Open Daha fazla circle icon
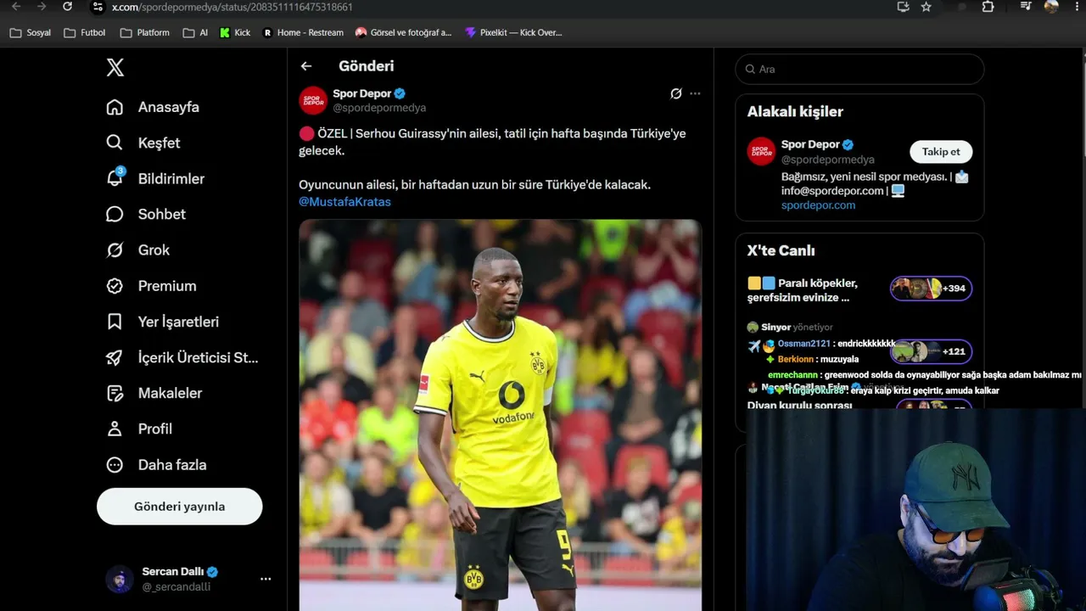Image resolution: width=1086 pixels, height=611 pixels. pos(115,464)
